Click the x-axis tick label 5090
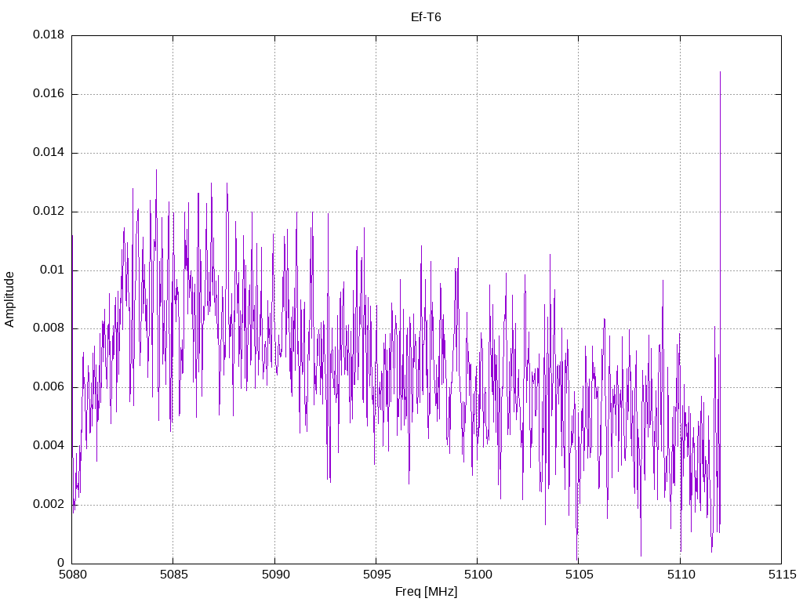Image resolution: width=803 pixels, height=602 pixels. point(275,575)
